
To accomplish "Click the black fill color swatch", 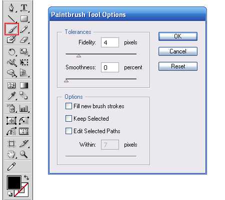I will pos(14,183).
